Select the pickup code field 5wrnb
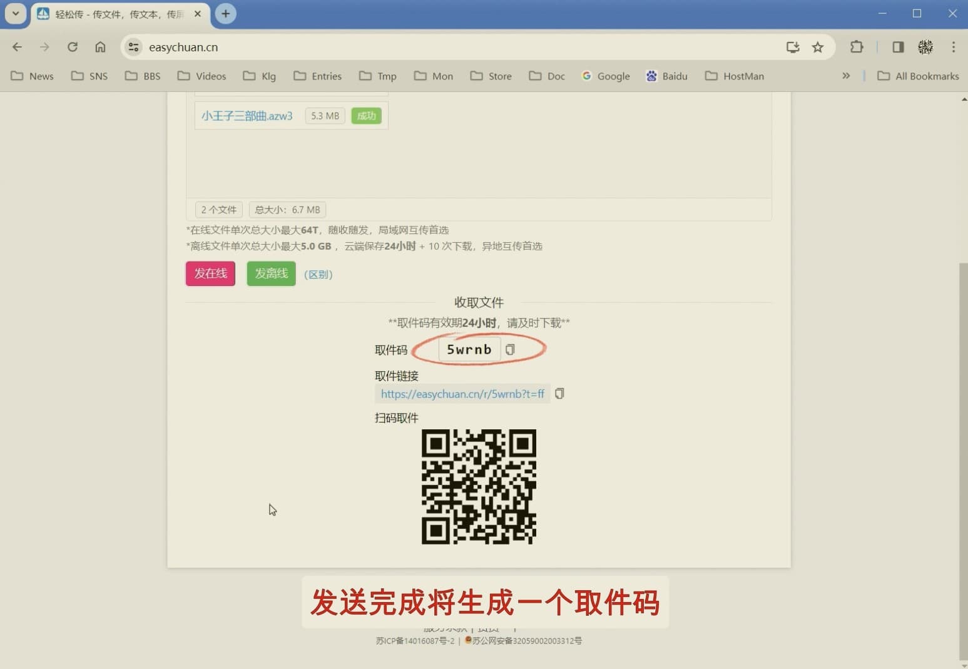The width and height of the screenshot is (968, 669). tap(469, 349)
